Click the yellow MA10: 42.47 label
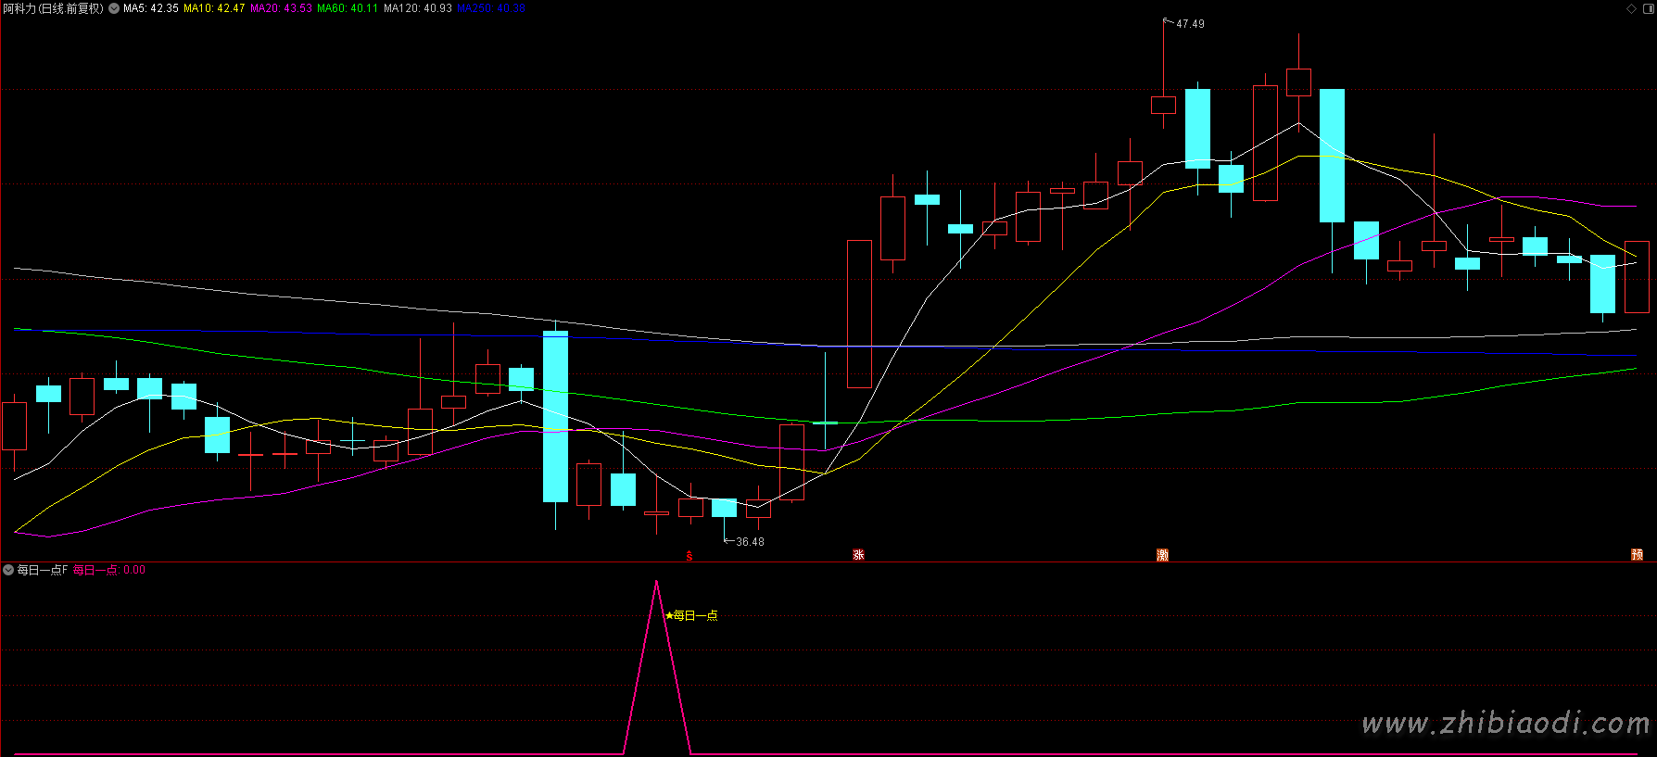The width and height of the screenshot is (1657, 757). [214, 8]
